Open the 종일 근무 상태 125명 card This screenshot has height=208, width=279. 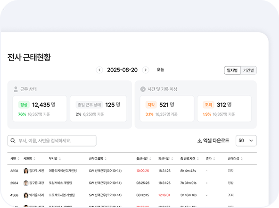point(98,109)
